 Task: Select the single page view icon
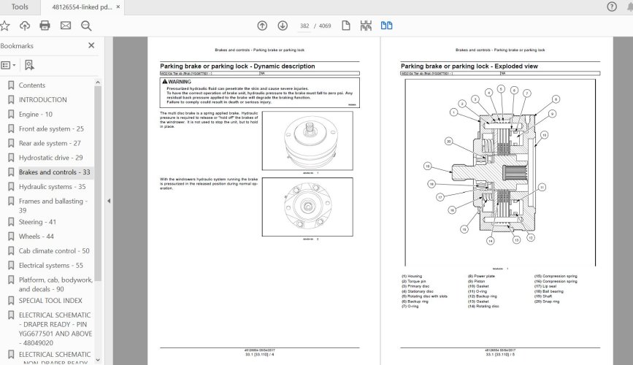(x=346, y=26)
